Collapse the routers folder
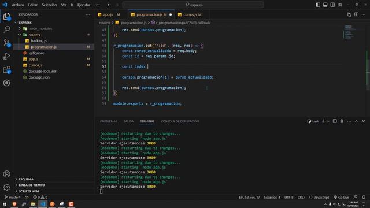The height and width of the screenshot is (208, 370). [54, 35]
